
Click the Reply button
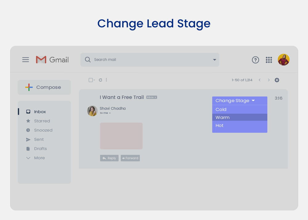point(109,158)
